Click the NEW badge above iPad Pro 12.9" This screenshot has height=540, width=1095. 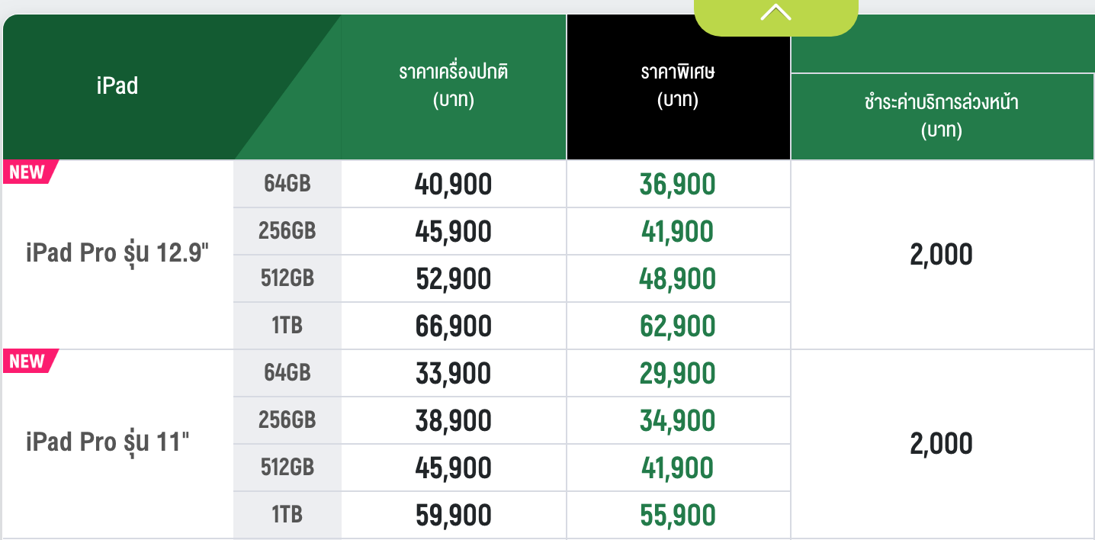tap(27, 172)
